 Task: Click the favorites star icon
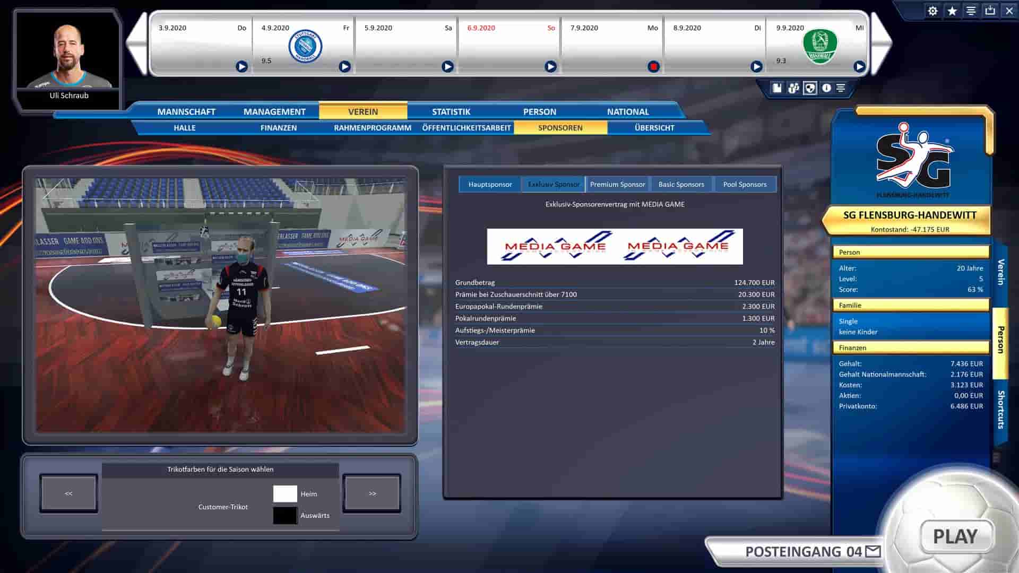[x=952, y=11]
